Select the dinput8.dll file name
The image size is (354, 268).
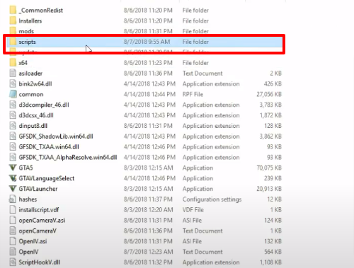pos(33,126)
